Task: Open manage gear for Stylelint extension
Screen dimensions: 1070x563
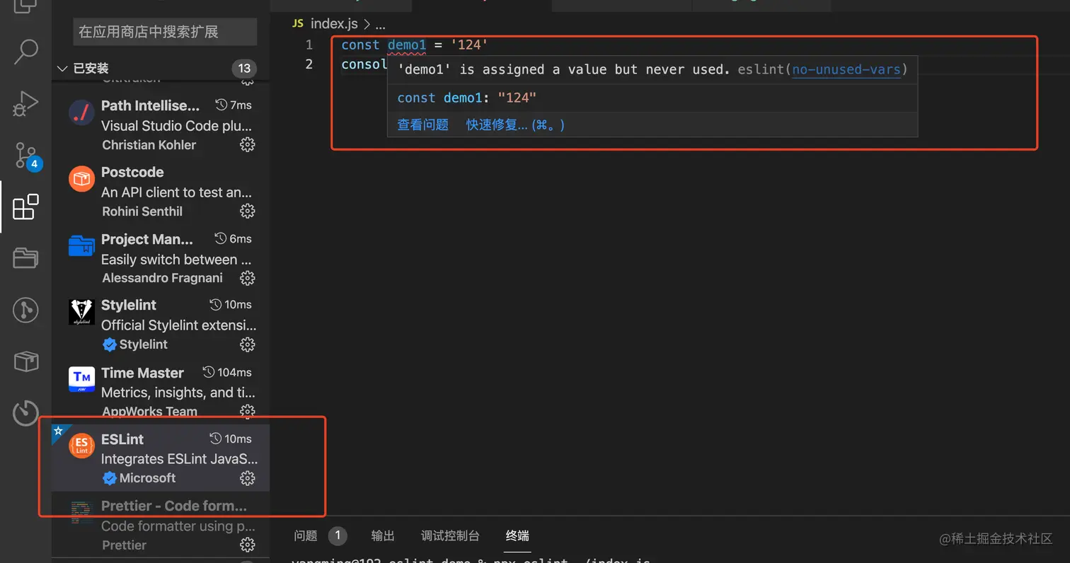Action: [247, 344]
